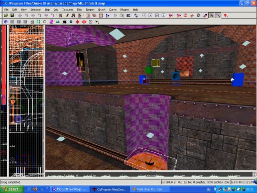Click the red diamond patch icon
Image resolution: width=257 pixels, height=193 pixels.
192,16
